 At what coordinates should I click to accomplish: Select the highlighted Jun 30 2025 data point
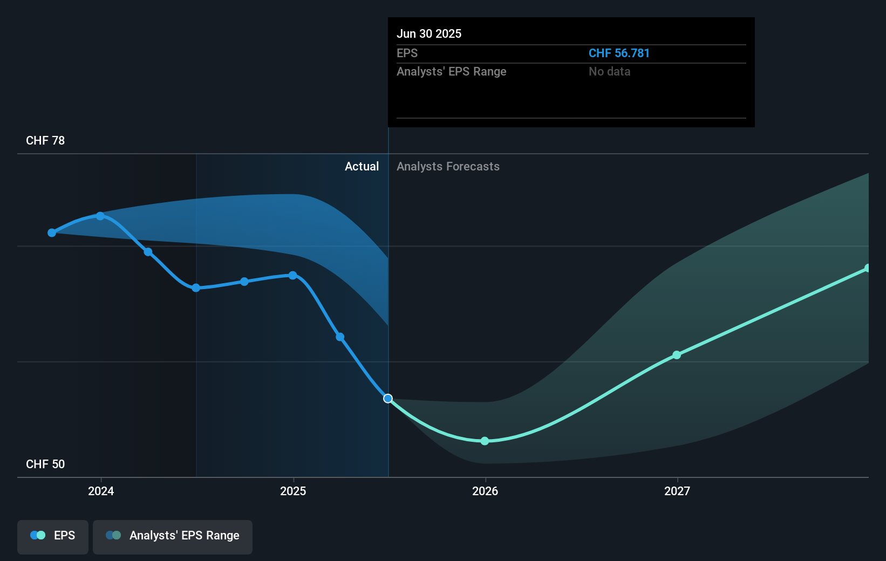[x=388, y=399]
